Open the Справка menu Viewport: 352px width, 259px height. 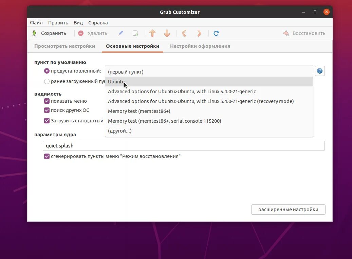[x=98, y=23]
